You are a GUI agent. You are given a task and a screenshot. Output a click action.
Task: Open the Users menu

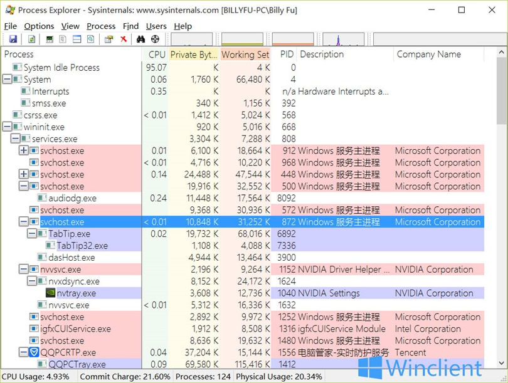pos(156,26)
